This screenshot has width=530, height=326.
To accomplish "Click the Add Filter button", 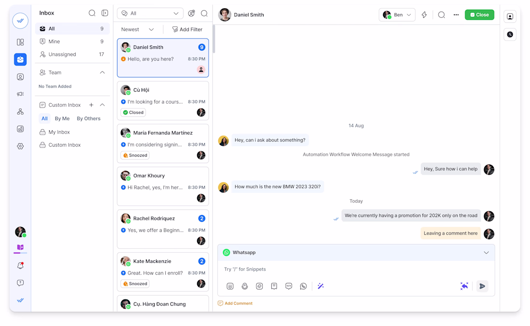I will pos(187,29).
